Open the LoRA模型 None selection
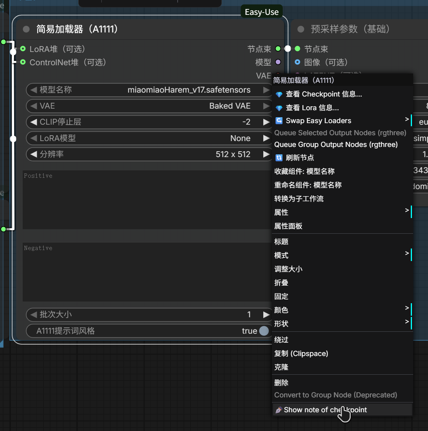This screenshot has width=428, height=431. click(240, 138)
